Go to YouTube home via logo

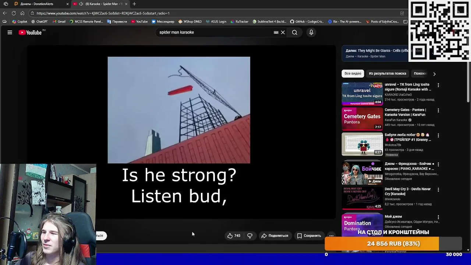31,32
